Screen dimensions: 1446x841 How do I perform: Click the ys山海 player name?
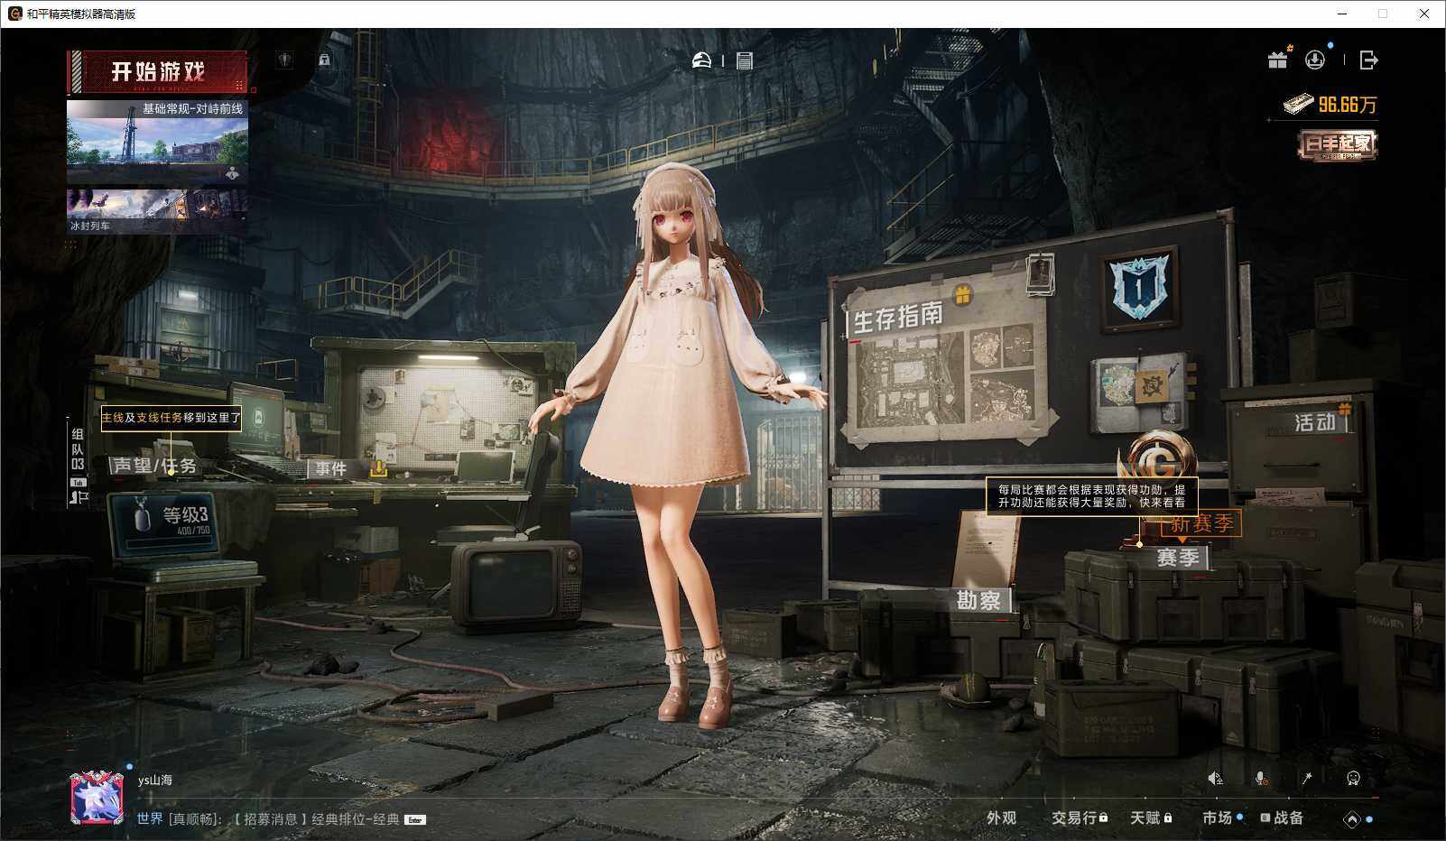tap(155, 781)
